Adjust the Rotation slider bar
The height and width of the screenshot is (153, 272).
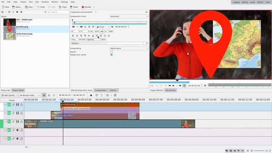click(110, 43)
